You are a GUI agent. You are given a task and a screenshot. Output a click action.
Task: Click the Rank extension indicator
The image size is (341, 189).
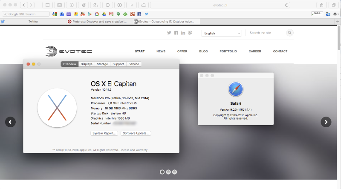click(317, 14)
